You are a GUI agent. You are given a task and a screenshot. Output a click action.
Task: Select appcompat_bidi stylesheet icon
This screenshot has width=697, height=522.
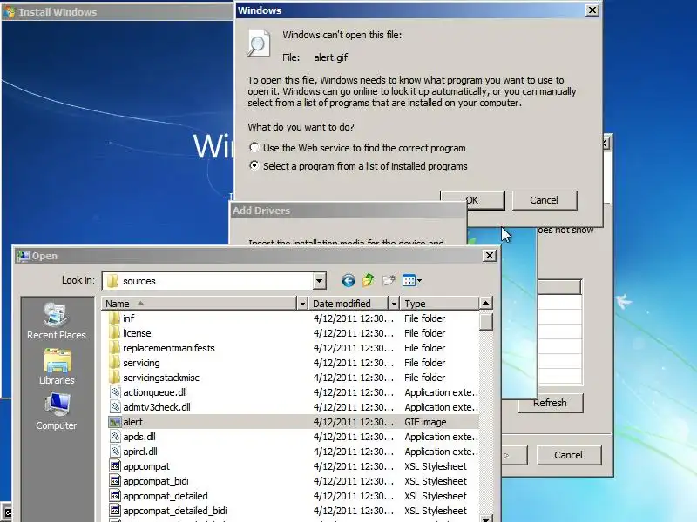[115, 481]
